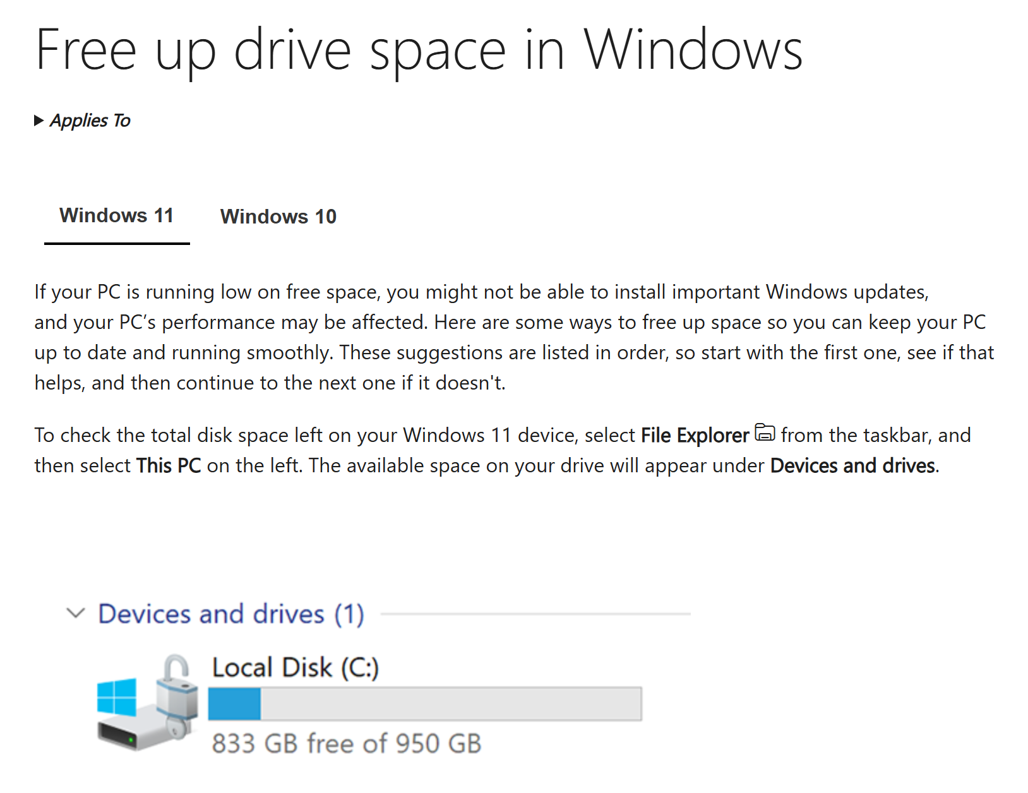Switch to the Windows 10 tab
The image size is (1028, 793).
click(x=278, y=217)
